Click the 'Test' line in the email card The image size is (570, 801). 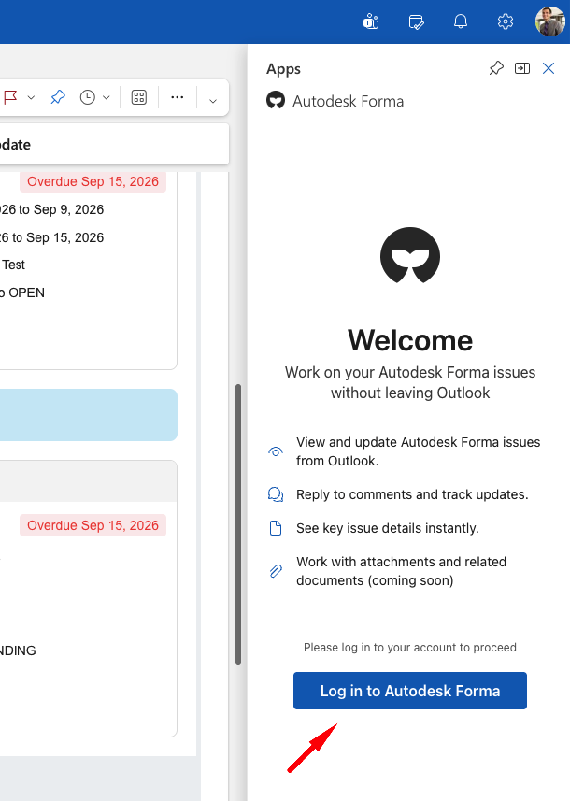13,265
